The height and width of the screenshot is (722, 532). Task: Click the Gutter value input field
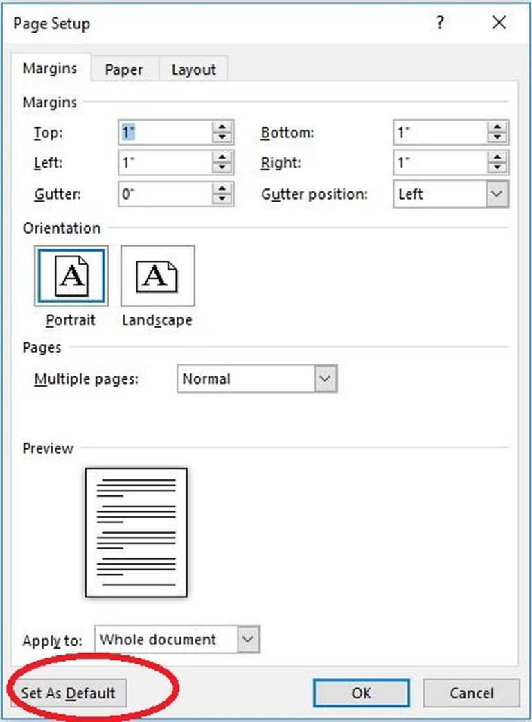point(166,194)
